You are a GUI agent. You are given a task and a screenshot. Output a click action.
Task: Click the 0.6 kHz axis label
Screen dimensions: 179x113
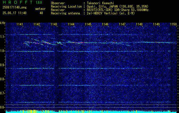point(2,107)
